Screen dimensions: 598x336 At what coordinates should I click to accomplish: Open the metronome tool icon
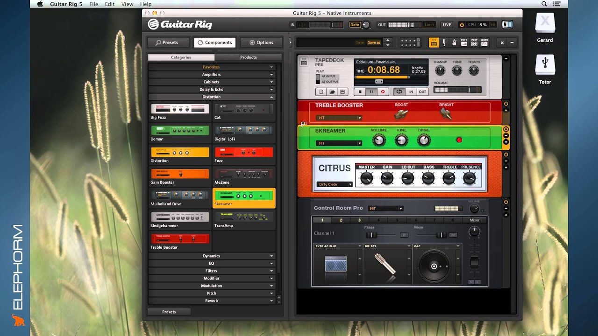coord(454,42)
